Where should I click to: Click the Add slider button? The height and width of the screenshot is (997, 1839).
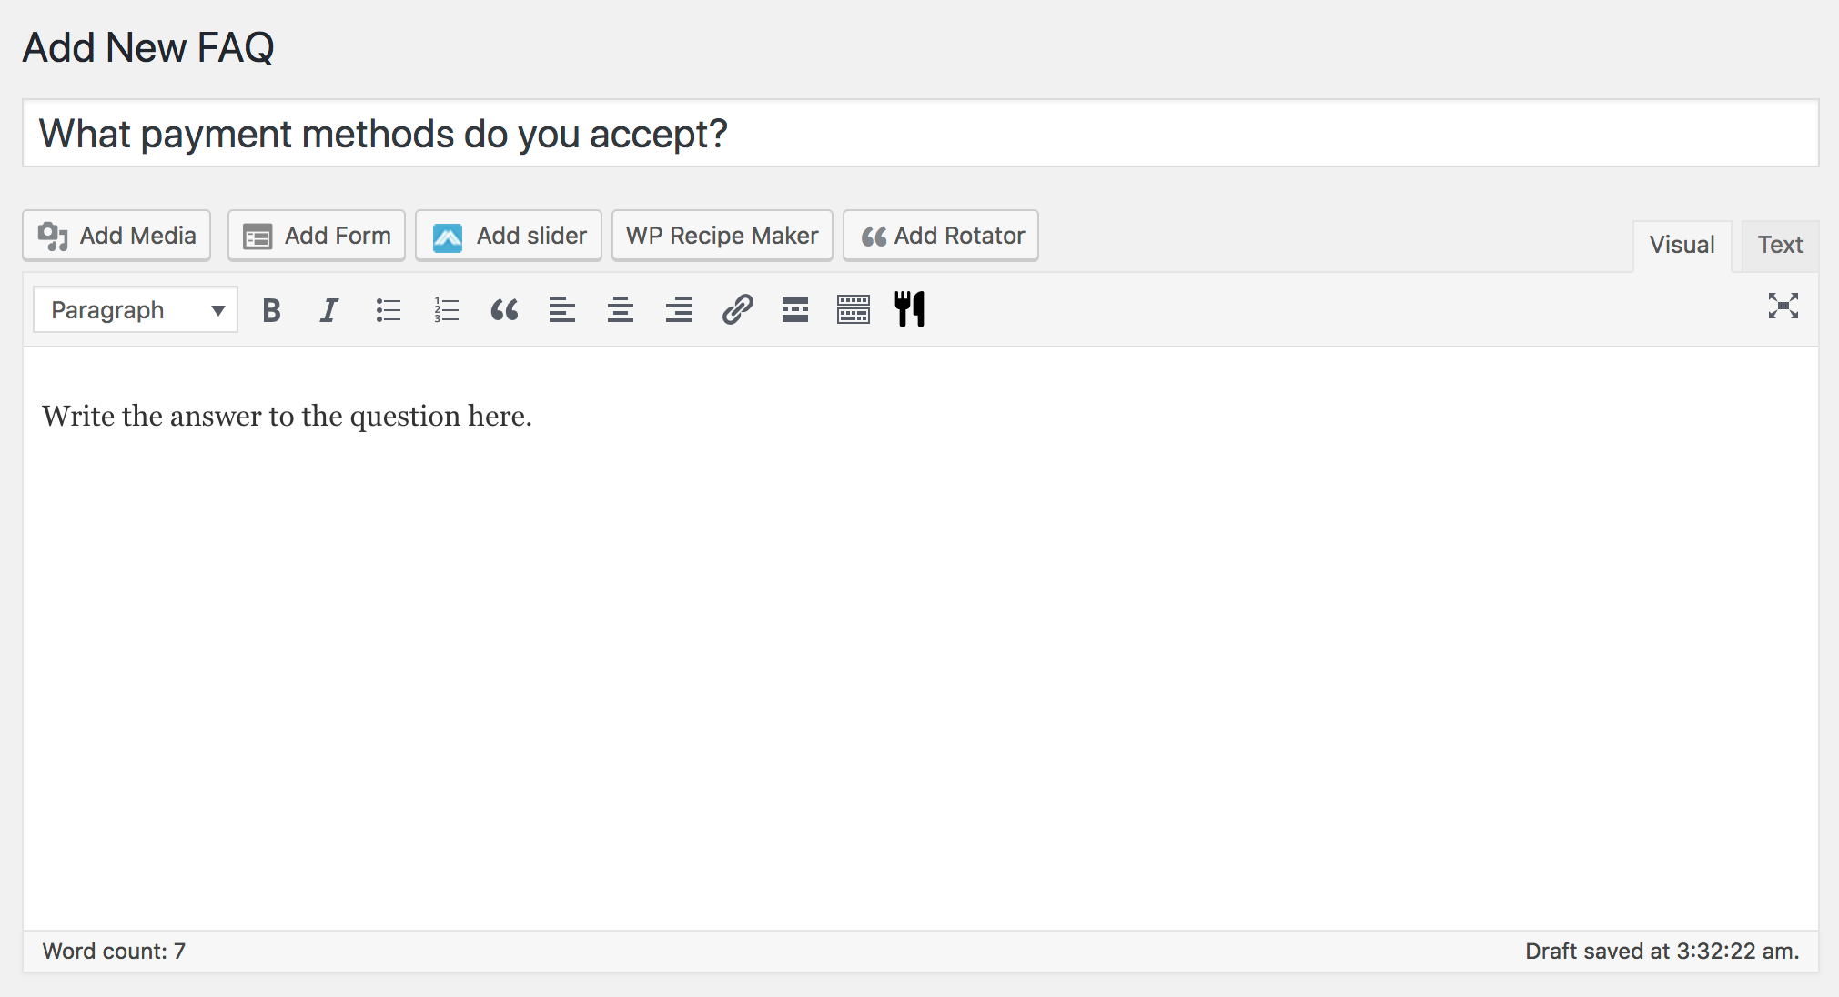pyautogui.click(x=509, y=236)
